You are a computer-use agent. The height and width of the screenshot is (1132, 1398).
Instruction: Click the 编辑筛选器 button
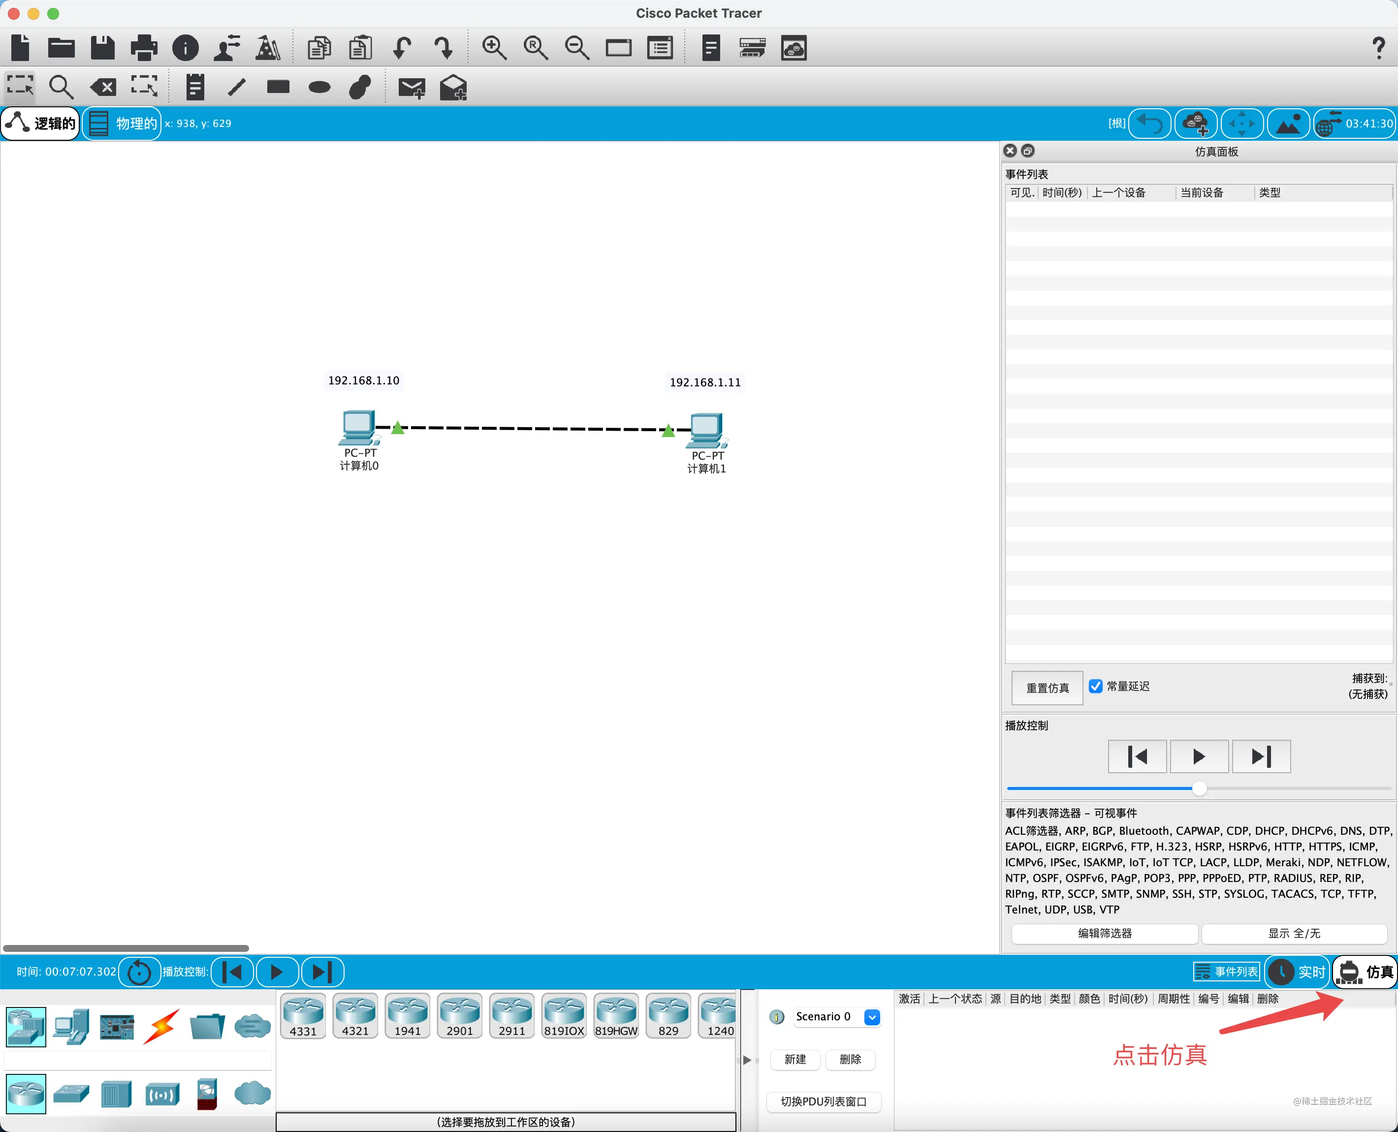point(1105,933)
